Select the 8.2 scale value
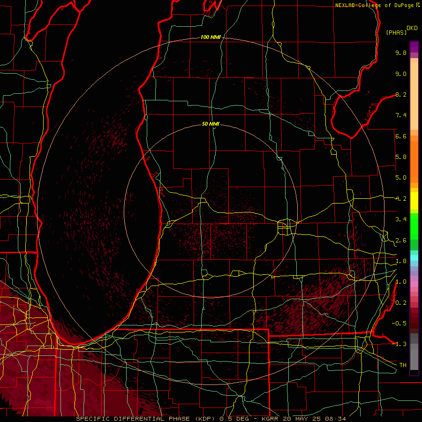 point(401,94)
